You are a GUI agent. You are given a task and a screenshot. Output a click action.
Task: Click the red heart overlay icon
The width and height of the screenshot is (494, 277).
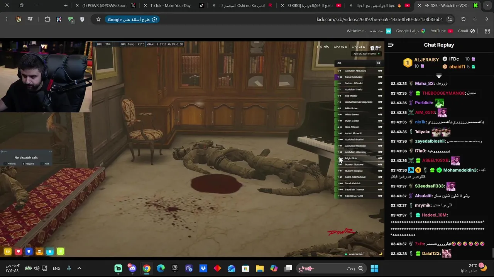tap(18, 252)
